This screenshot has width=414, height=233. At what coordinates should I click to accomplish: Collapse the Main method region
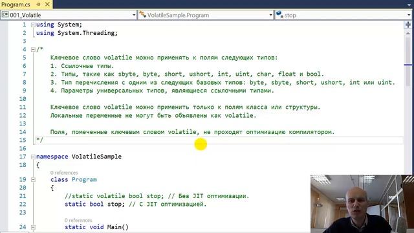(x=33, y=227)
